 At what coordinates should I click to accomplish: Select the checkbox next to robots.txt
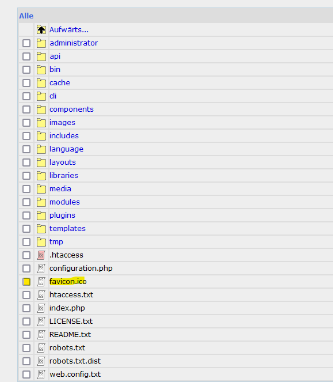[26, 348]
